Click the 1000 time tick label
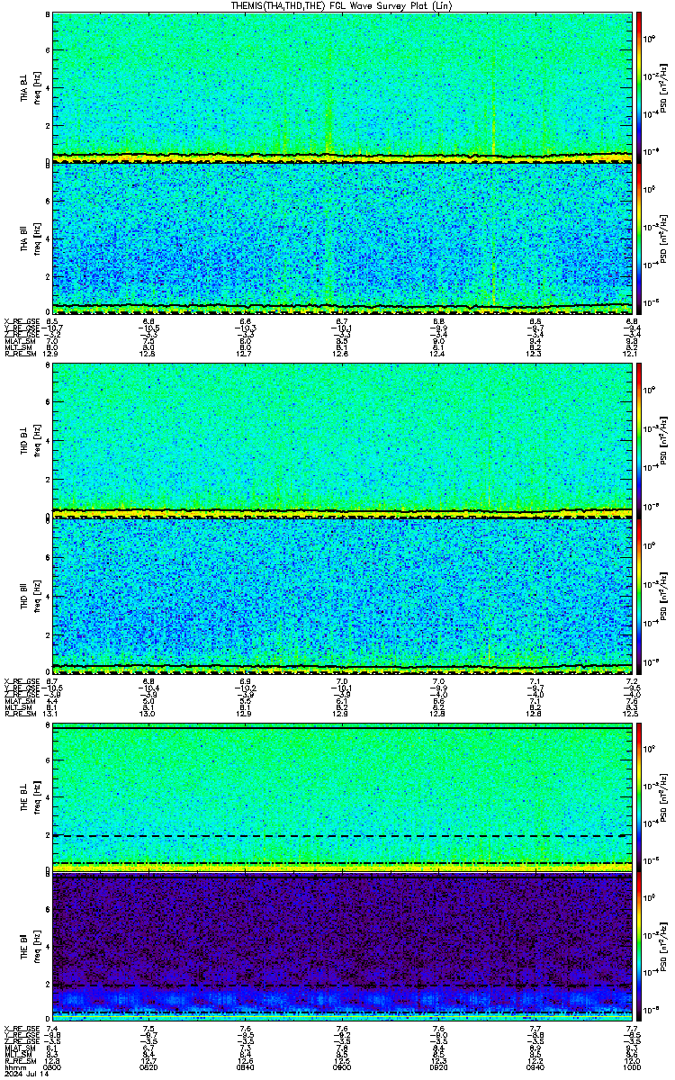This screenshot has width=675, height=1080. click(x=632, y=1066)
